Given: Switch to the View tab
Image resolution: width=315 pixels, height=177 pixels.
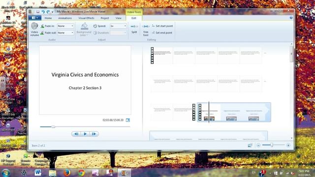Looking at the screenshot, I should (x=118, y=18).
